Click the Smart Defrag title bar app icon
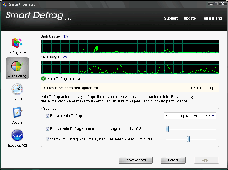Screen dimensions: 228x170 click(x=5, y=4)
